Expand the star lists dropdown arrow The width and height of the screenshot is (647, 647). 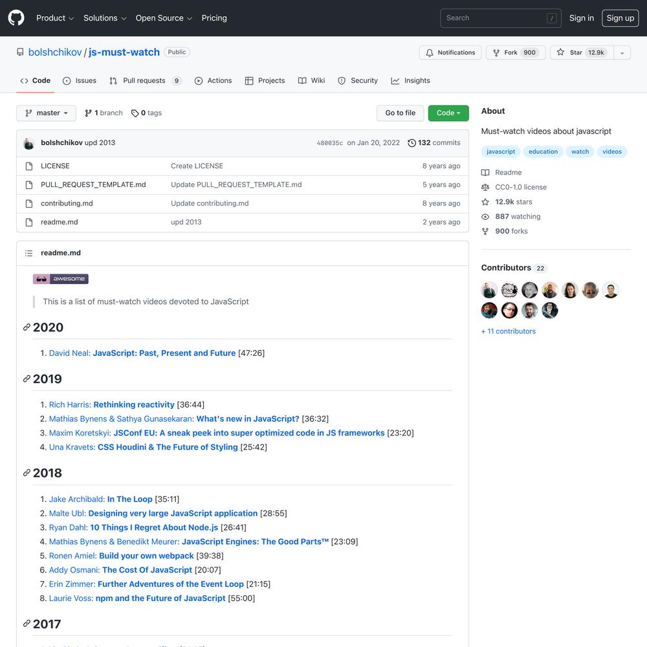pos(622,53)
